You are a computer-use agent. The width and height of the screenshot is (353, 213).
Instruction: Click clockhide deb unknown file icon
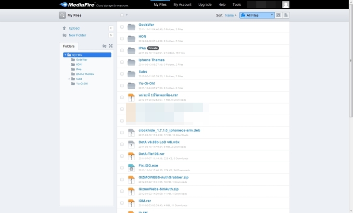click(x=131, y=132)
